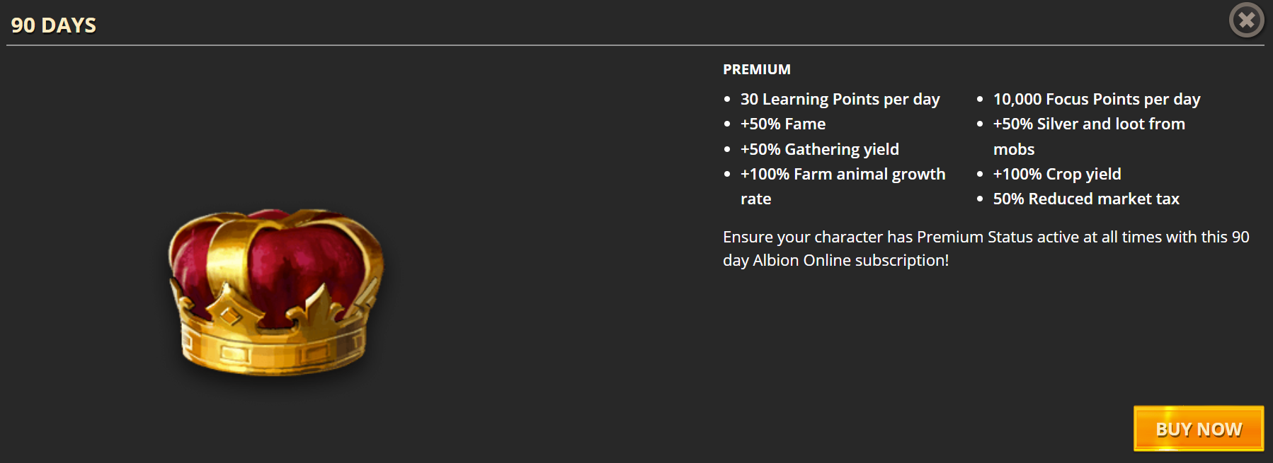Close the 90 Days offer dialog

[x=1247, y=20]
